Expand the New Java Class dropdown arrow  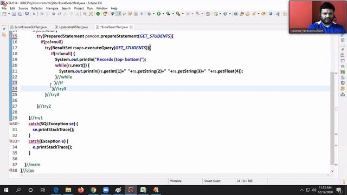pyautogui.click(x=230, y=14)
